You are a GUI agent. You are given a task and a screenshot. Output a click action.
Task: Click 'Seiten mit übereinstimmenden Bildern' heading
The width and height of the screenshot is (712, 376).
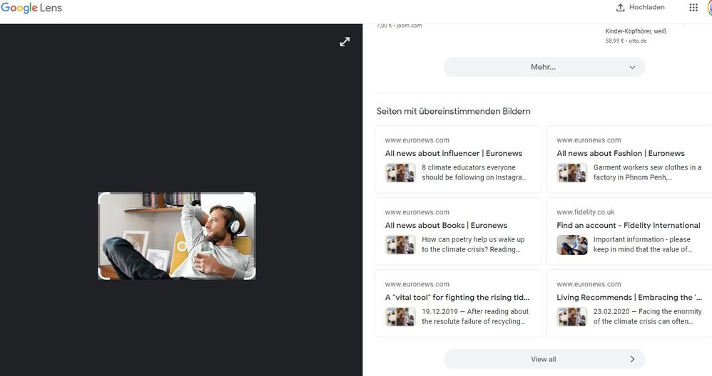453,111
